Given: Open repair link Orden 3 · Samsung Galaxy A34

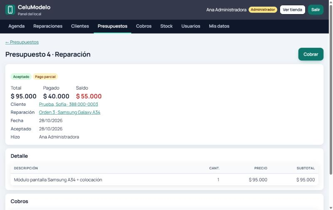Looking at the screenshot, I should coord(70,112).
